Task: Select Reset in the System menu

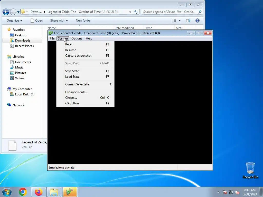Action: pyautogui.click(x=85, y=44)
